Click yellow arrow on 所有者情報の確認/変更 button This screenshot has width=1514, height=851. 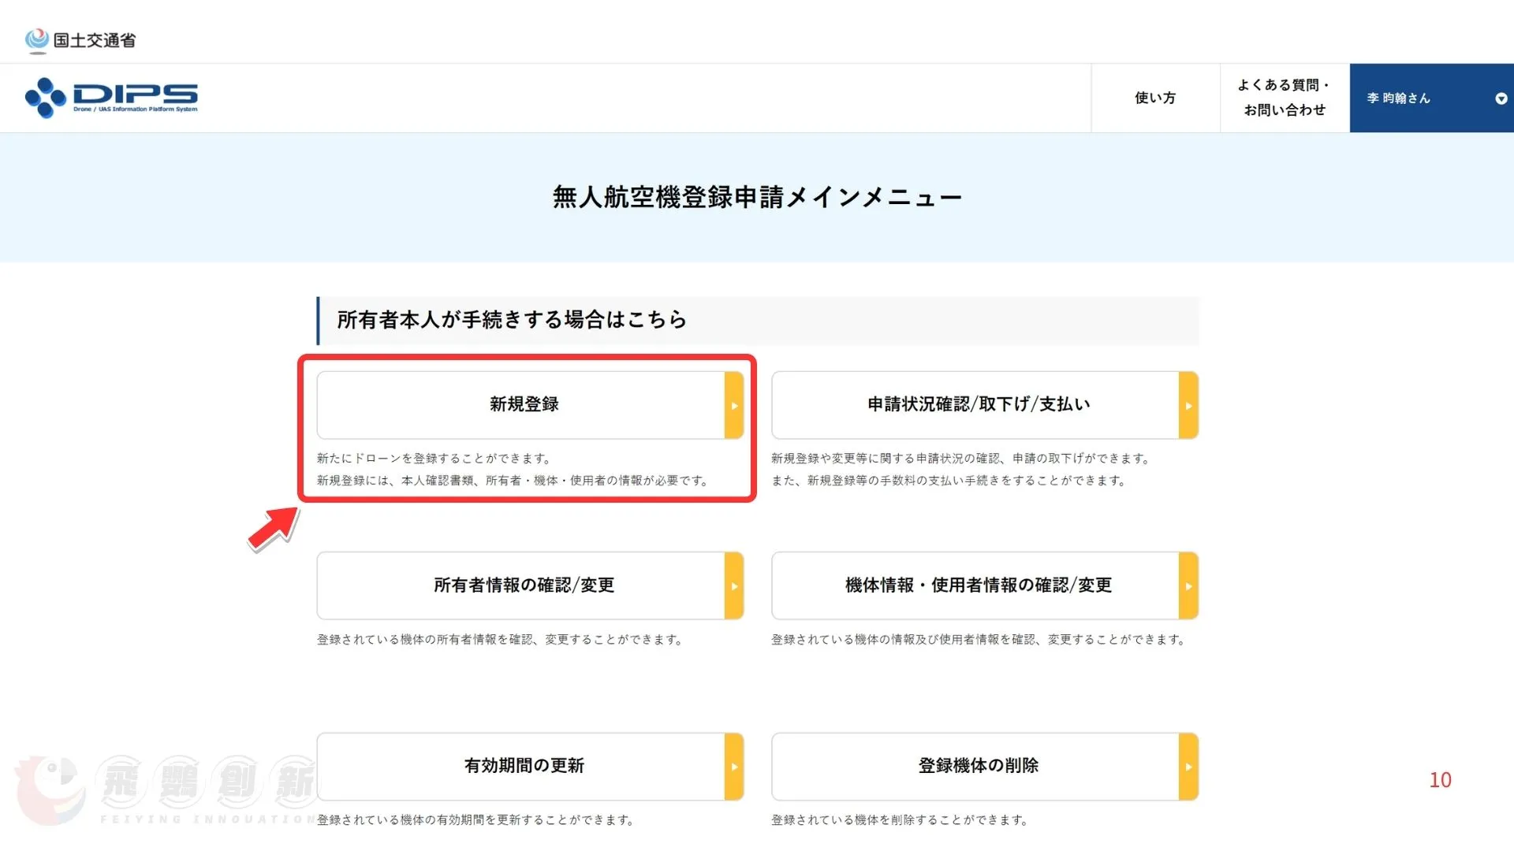[x=734, y=586]
